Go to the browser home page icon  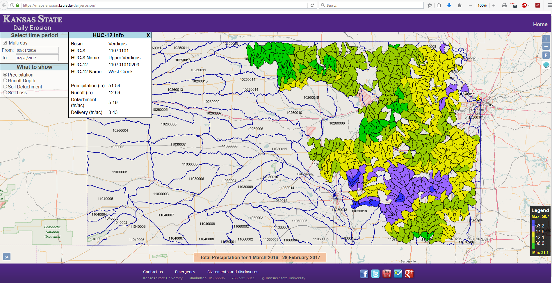point(460,5)
